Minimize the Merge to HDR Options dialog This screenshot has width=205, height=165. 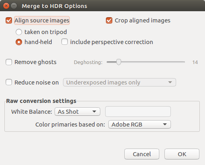[x=14, y=6]
